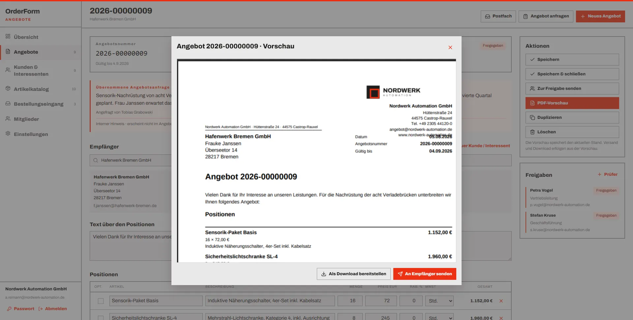Viewport: 633px width, 320px height.
Task: Click the logout icon next to Abmelden
Action: [x=41, y=309]
